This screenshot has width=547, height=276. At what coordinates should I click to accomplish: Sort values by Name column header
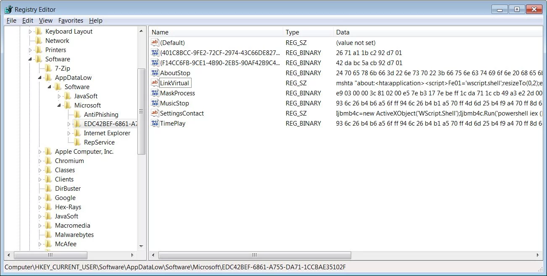pos(216,32)
